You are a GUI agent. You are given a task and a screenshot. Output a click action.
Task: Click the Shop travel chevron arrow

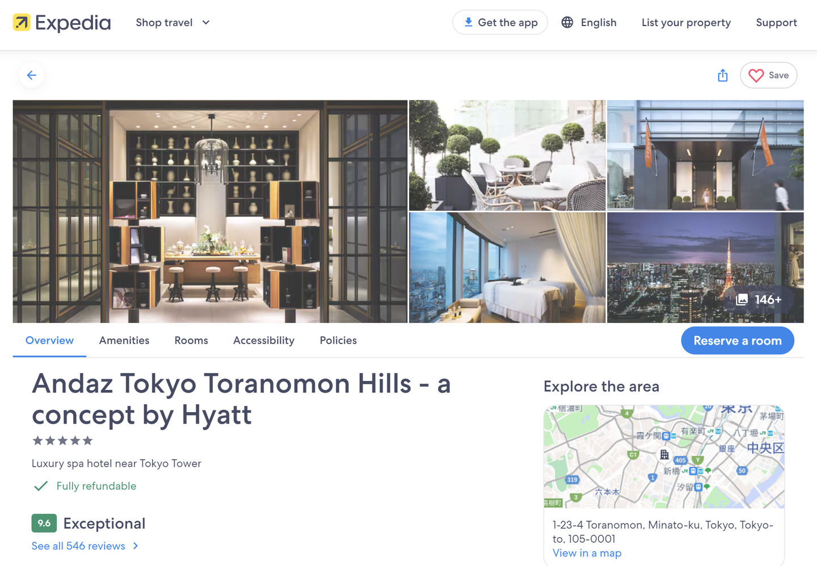206,23
